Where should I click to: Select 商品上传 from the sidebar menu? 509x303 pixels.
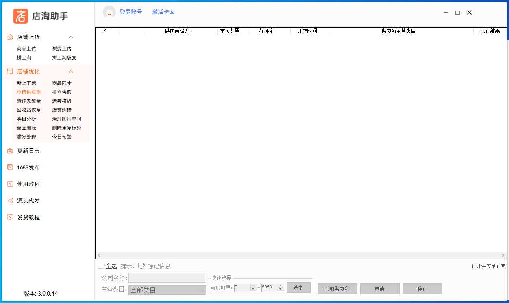(26, 48)
